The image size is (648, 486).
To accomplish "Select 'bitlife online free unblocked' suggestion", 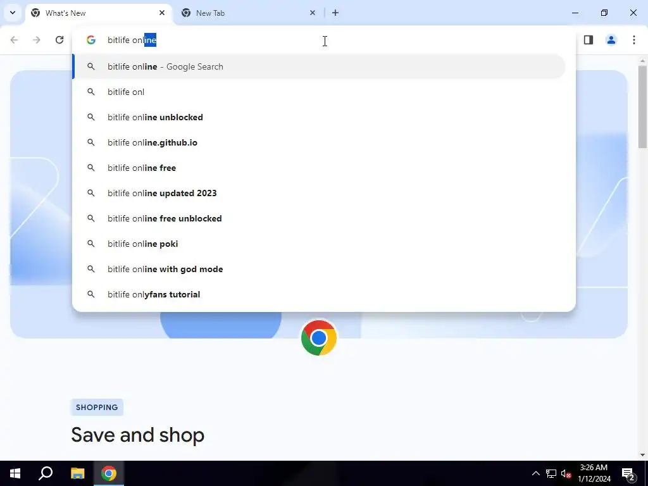I will pos(319,218).
